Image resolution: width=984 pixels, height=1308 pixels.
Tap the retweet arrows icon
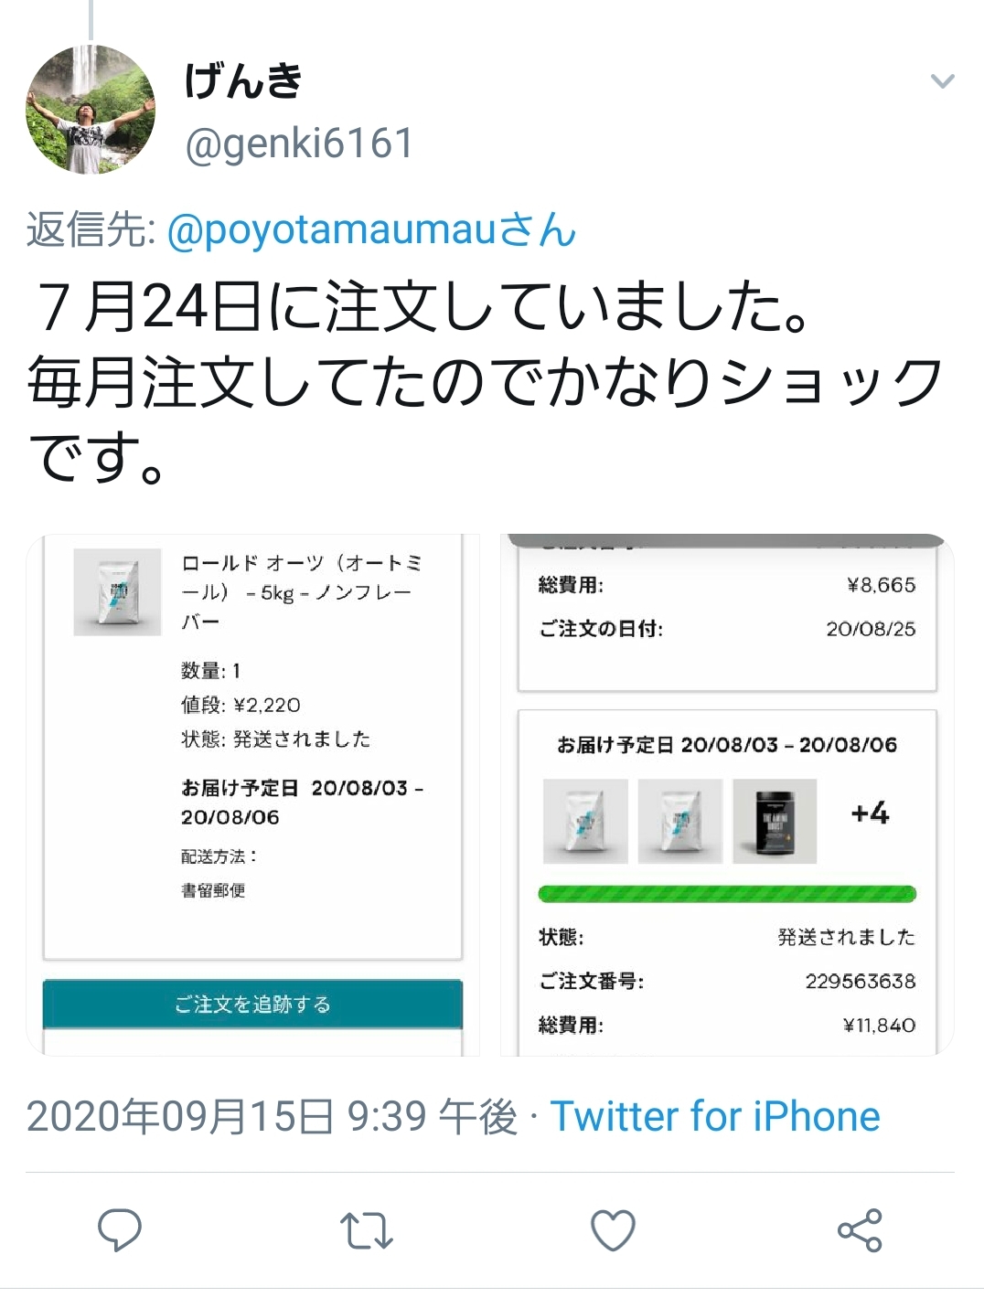point(366,1230)
